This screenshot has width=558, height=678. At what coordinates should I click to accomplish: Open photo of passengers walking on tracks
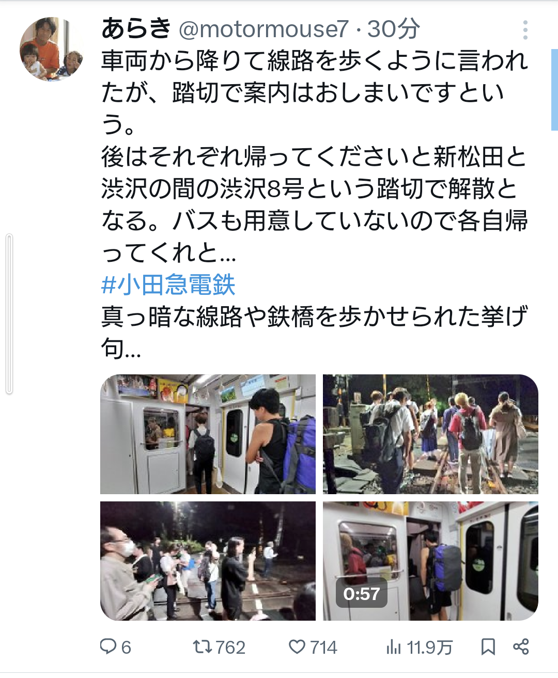click(x=430, y=434)
